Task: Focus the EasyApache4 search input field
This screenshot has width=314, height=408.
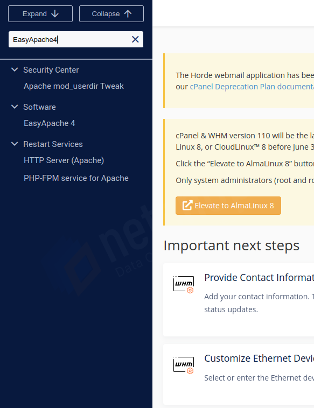Action: pyautogui.click(x=69, y=39)
